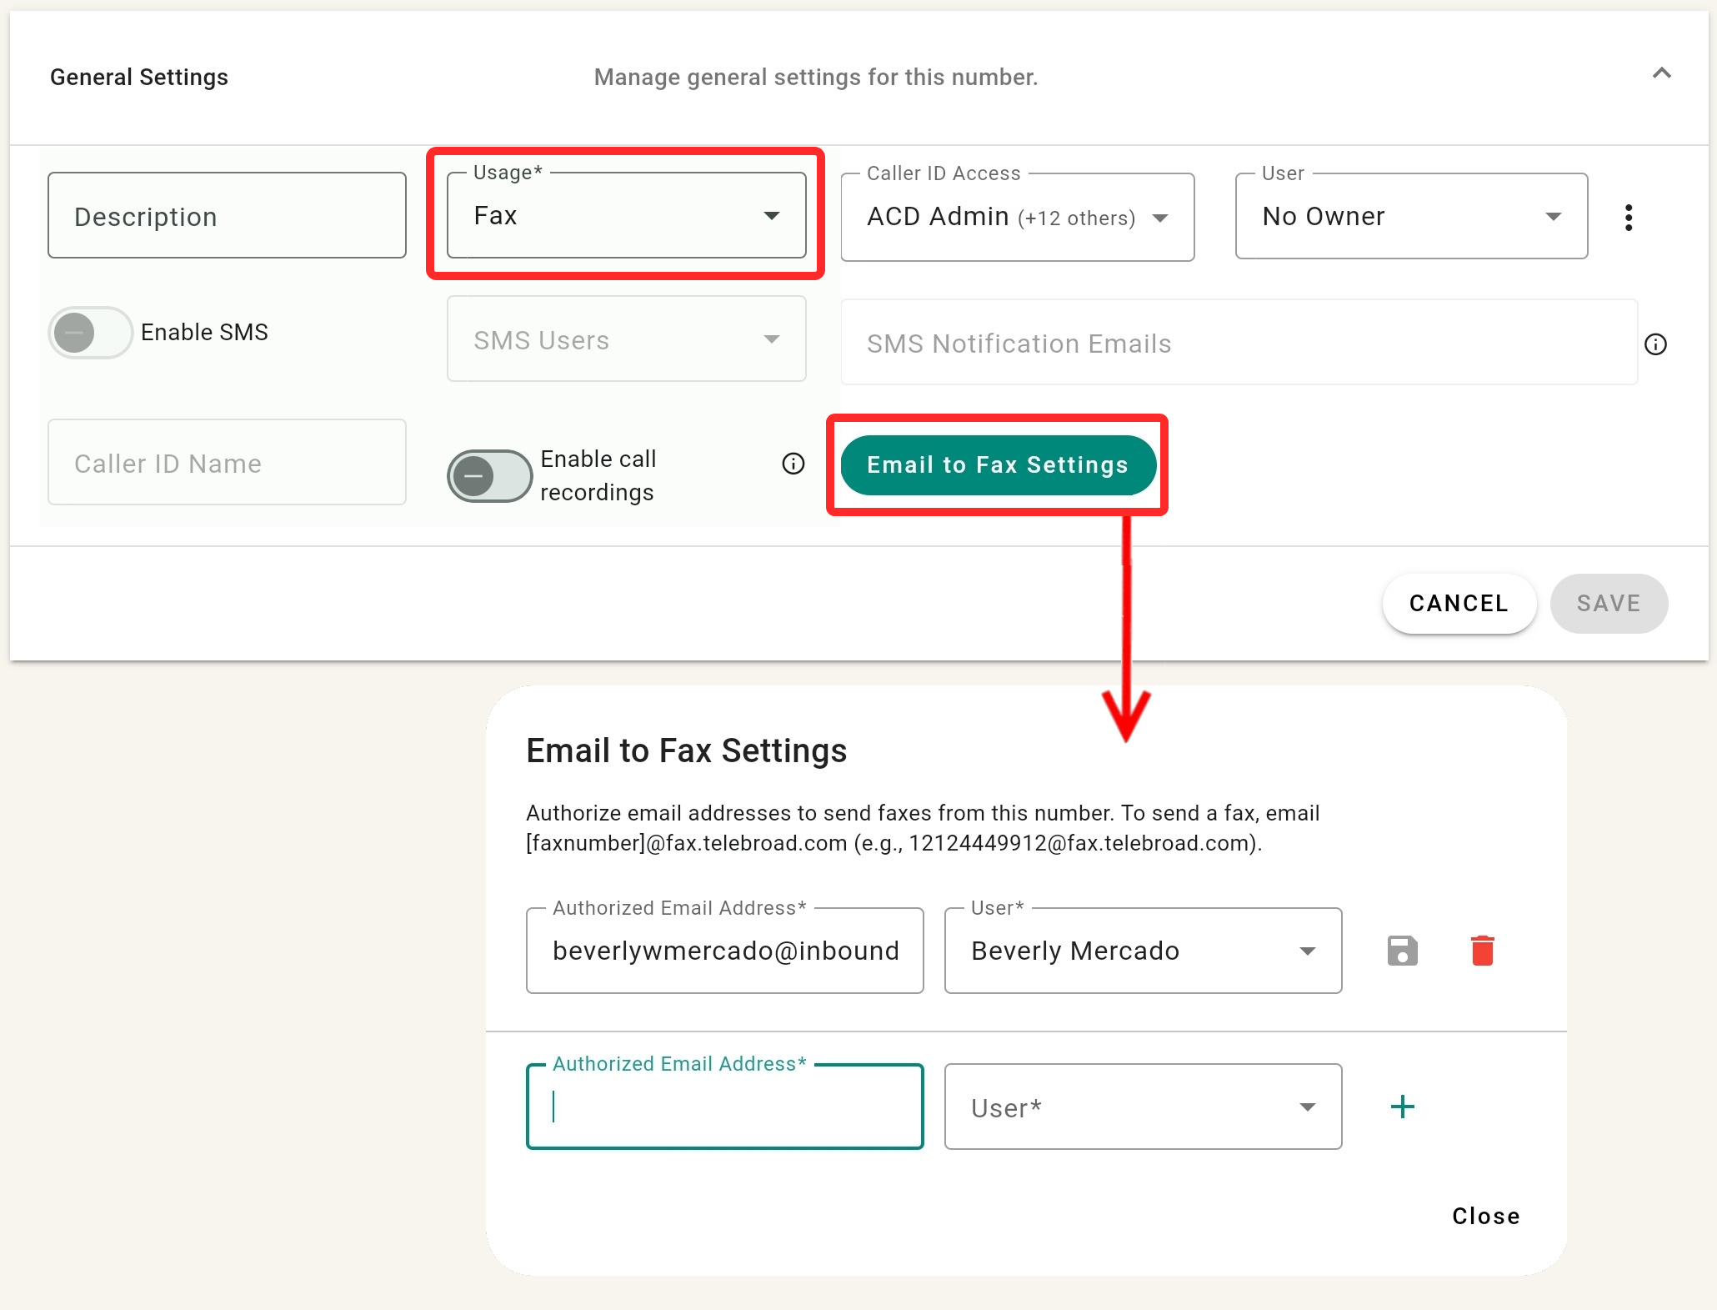Image resolution: width=1717 pixels, height=1310 pixels.
Task: Click the Description input field
Action: (x=227, y=217)
